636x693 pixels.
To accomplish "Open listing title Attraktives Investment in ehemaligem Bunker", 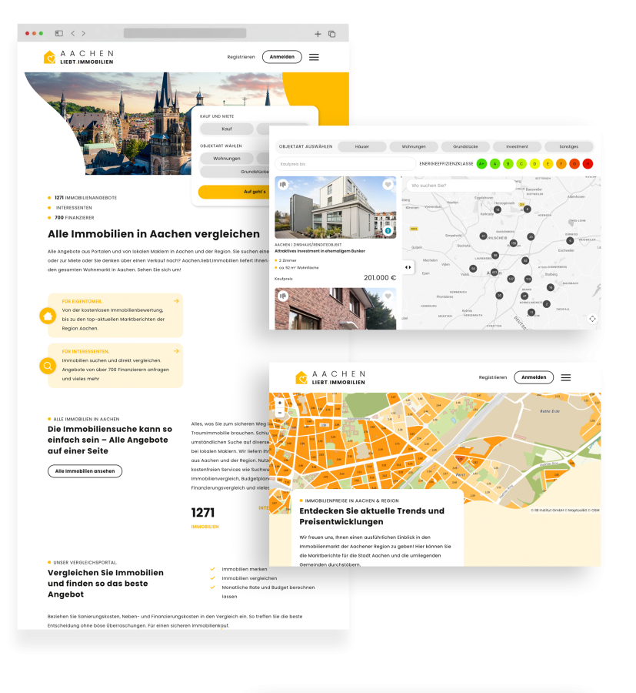I will tap(320, 251).
